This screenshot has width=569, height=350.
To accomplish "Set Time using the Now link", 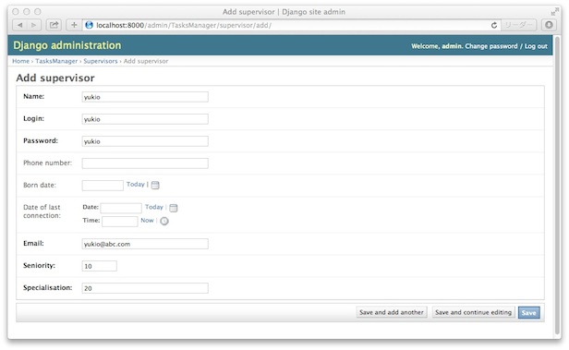I will pyautogui.click(x=148, y=220).
